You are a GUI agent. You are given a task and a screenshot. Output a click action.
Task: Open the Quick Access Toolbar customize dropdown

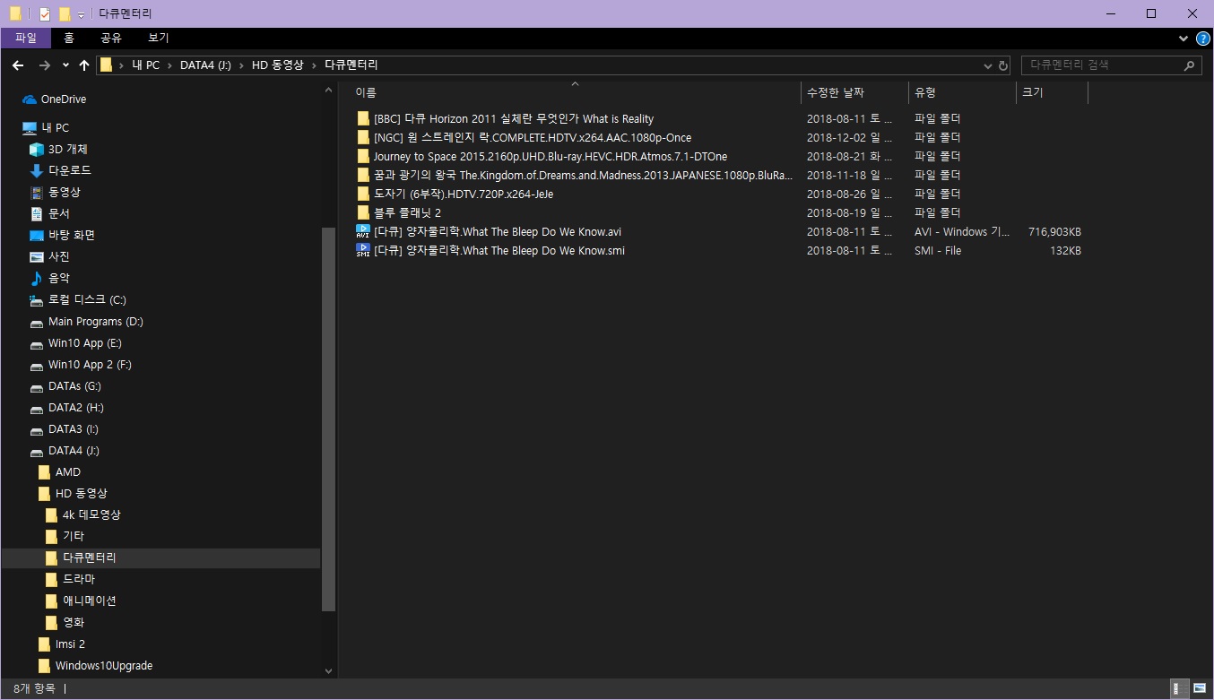point(81,14)
